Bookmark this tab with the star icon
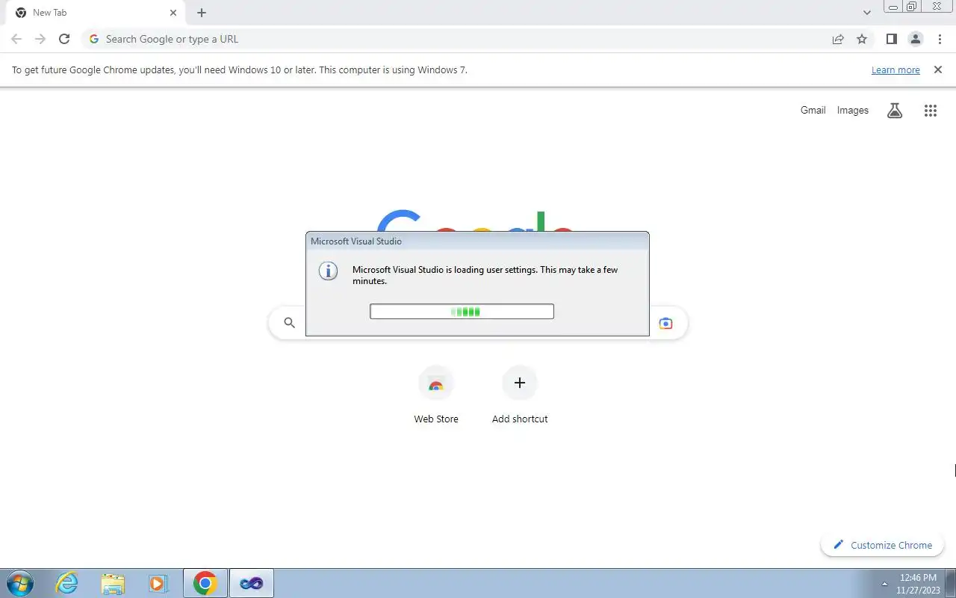 862,39
